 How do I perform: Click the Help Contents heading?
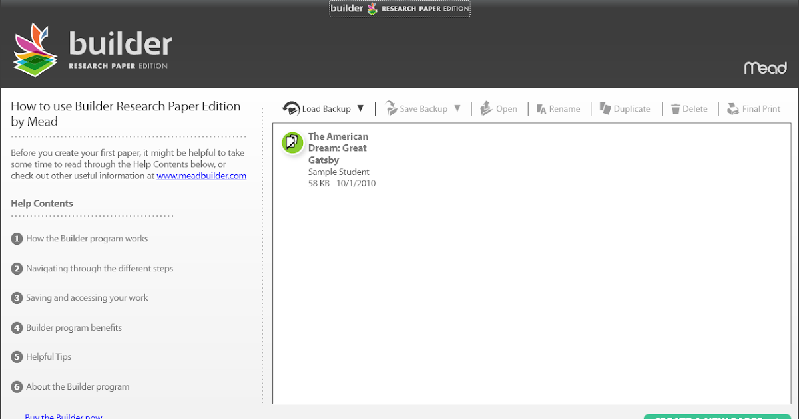click(42, 204)
